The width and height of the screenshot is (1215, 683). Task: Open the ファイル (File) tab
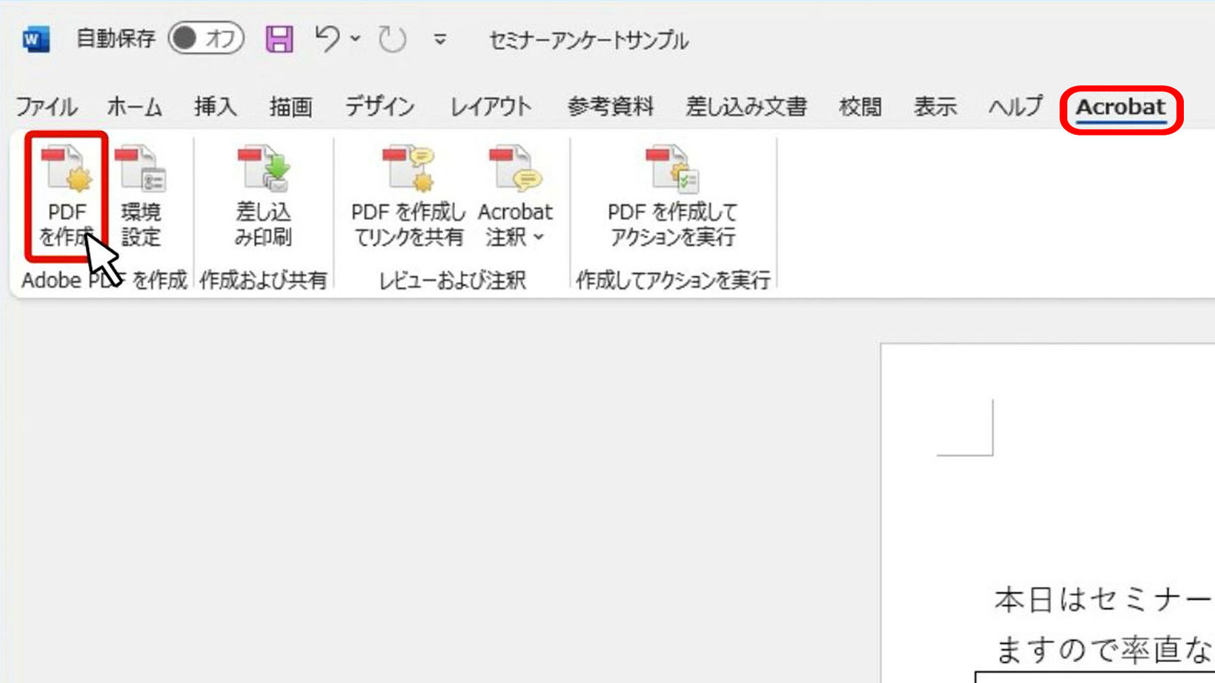tap(47, 107)
